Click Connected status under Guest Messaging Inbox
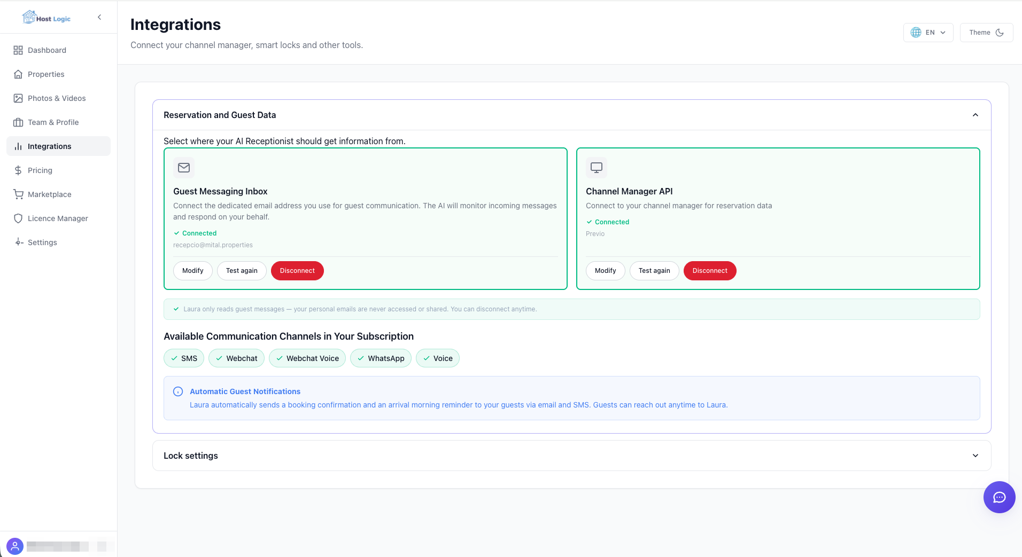Image resolution: width=1022 pixels, height=557 pixels. pyautogui.click(x=195, y=233)
